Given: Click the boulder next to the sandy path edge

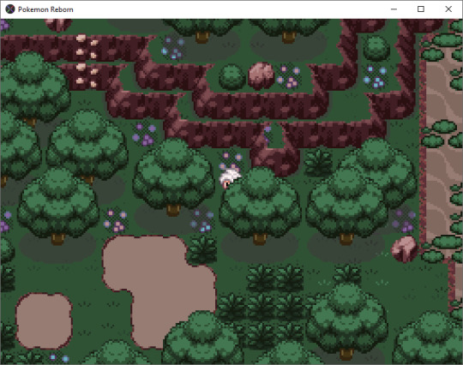Looking at the screenshot, I should 404,249.
